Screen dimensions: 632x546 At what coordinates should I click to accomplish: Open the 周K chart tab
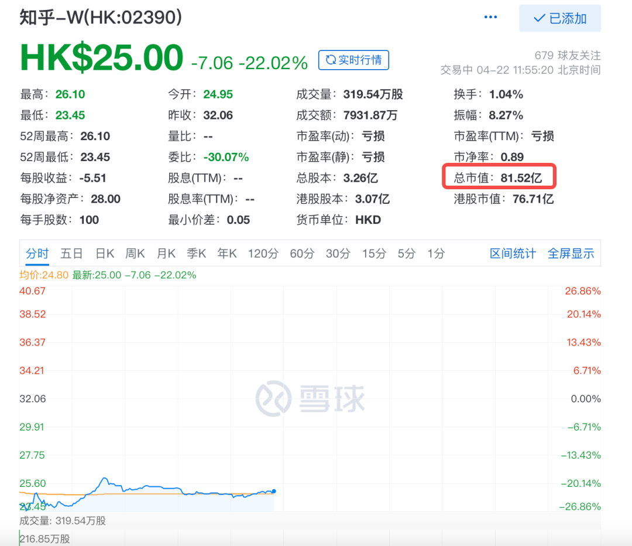135,254
